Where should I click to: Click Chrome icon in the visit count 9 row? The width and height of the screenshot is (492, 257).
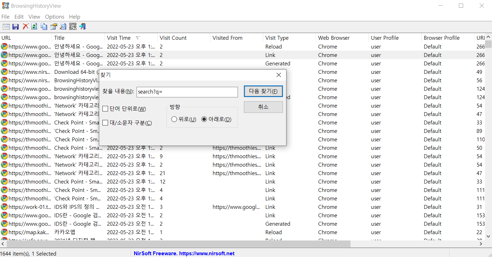4,156
